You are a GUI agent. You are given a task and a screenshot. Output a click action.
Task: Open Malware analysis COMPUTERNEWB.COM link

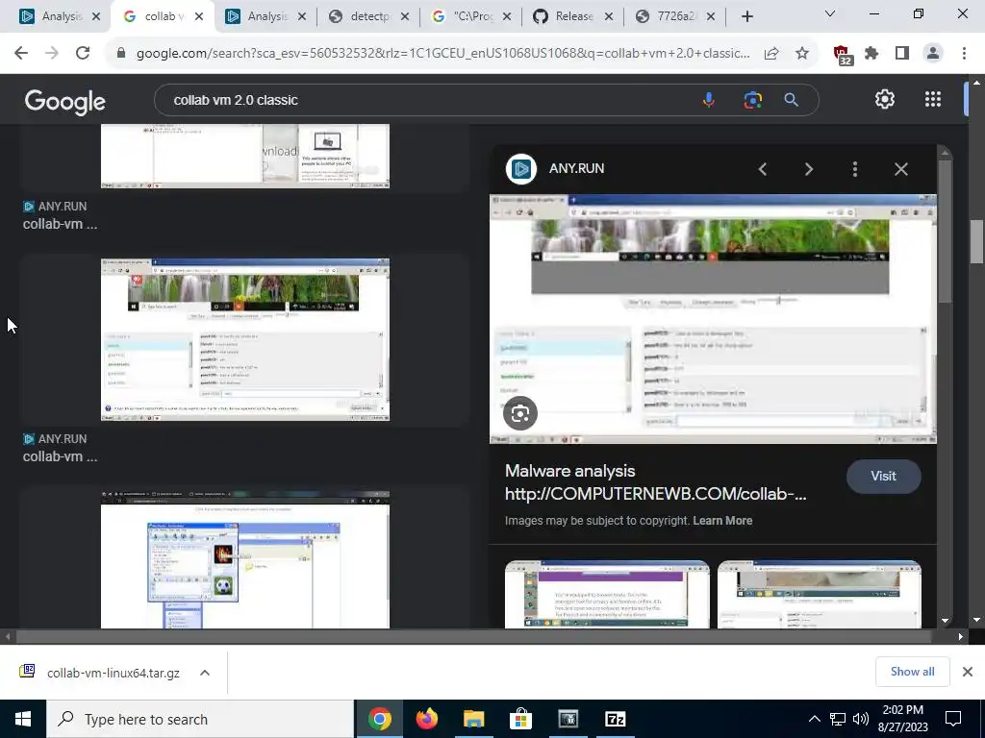[x=655, y=482]
